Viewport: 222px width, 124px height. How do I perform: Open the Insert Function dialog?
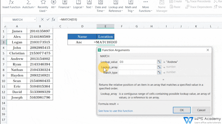[11, 4]
